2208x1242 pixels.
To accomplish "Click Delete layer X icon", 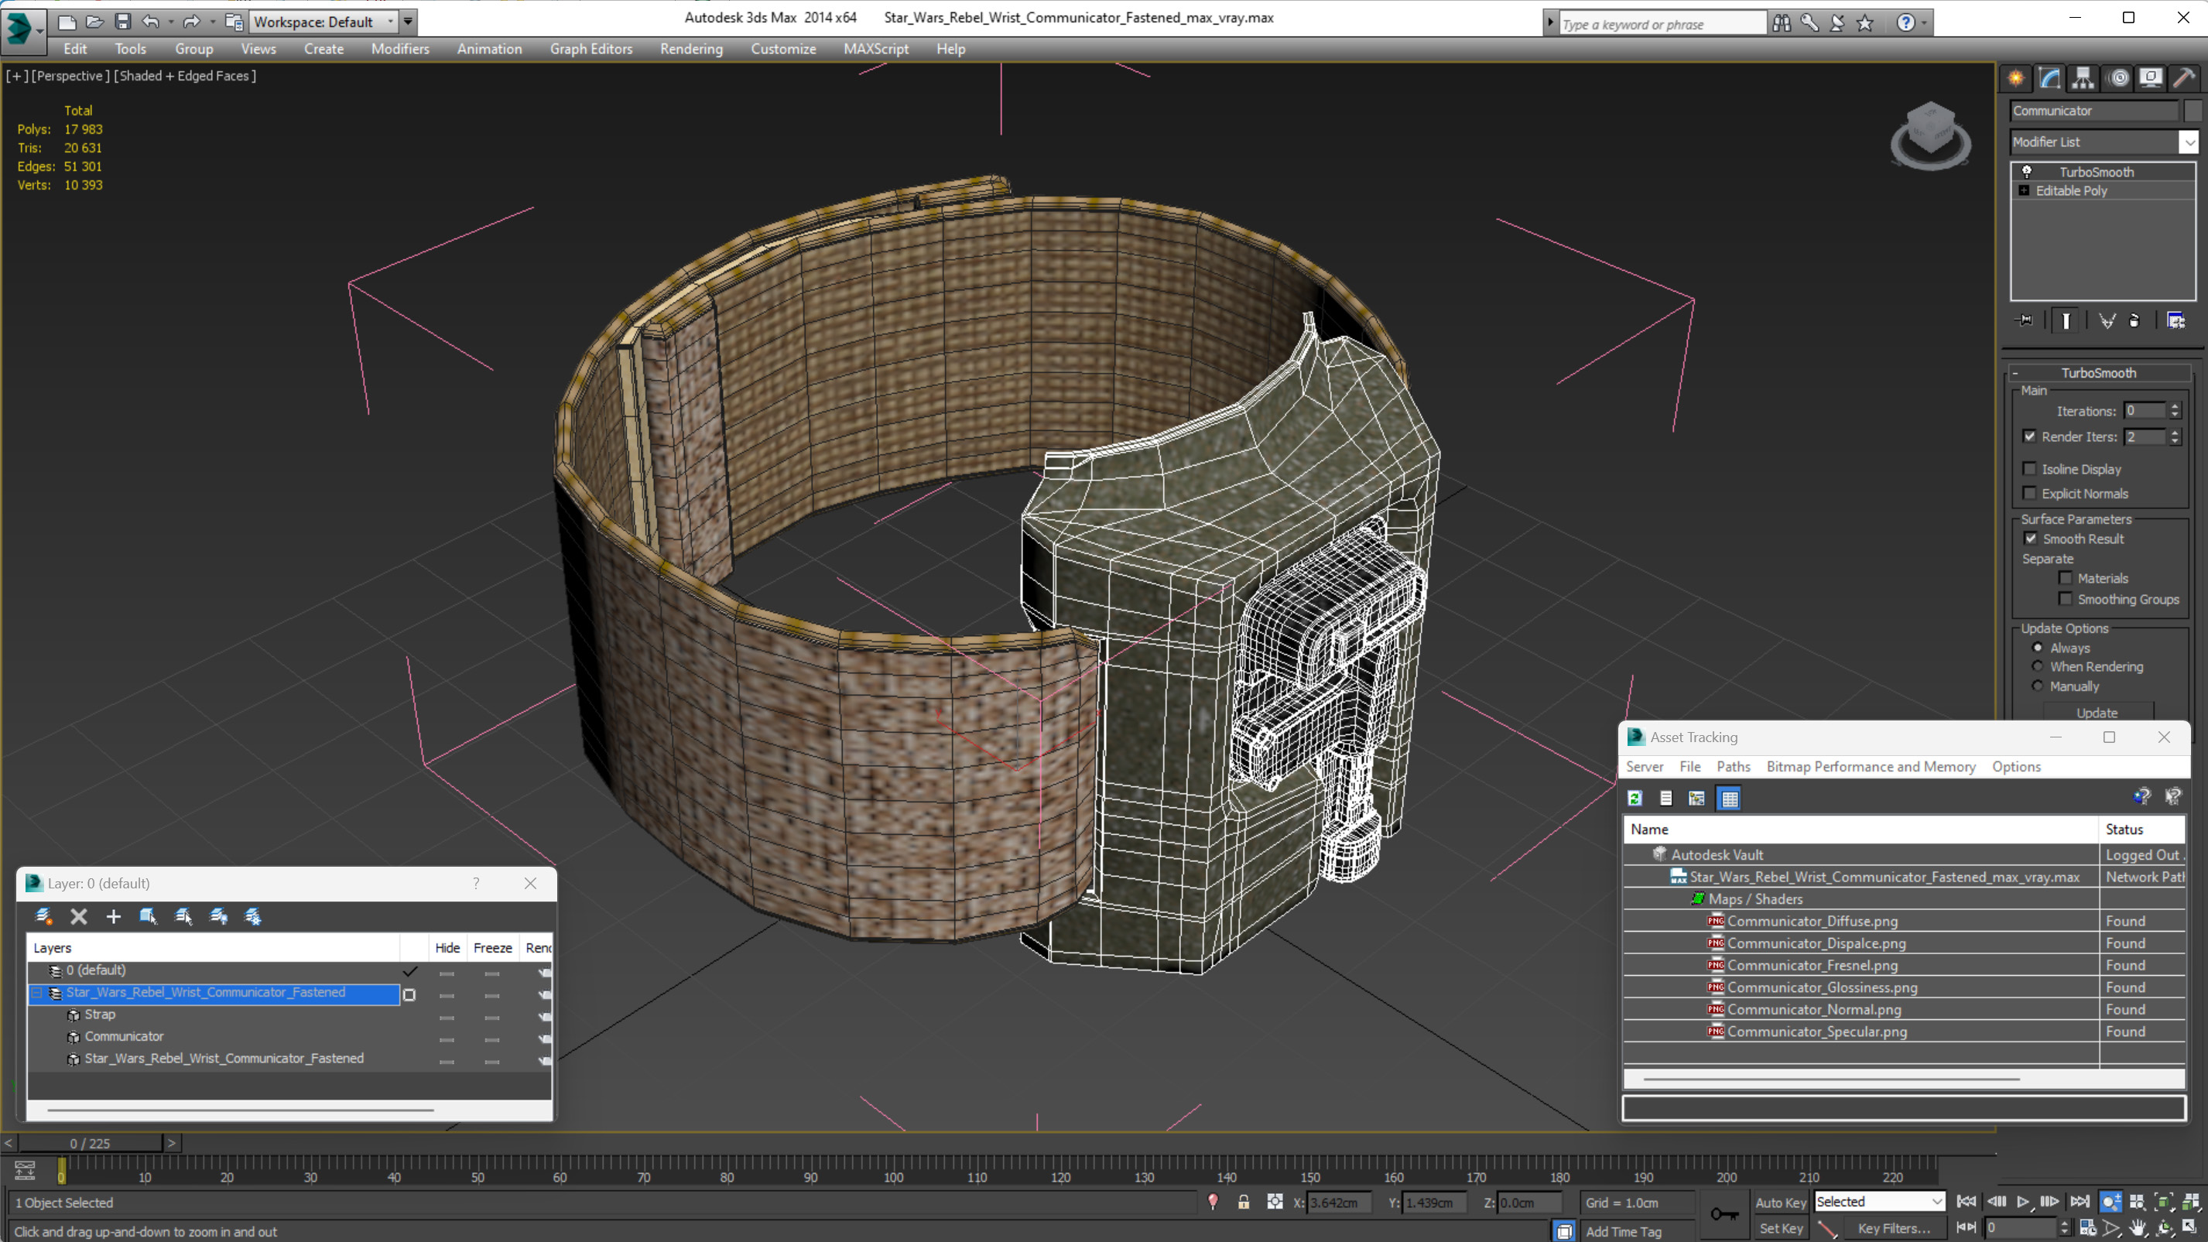I will (78, 916).
